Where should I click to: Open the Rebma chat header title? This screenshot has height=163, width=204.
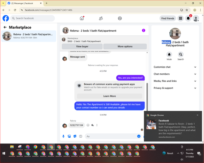pos(93,31)
